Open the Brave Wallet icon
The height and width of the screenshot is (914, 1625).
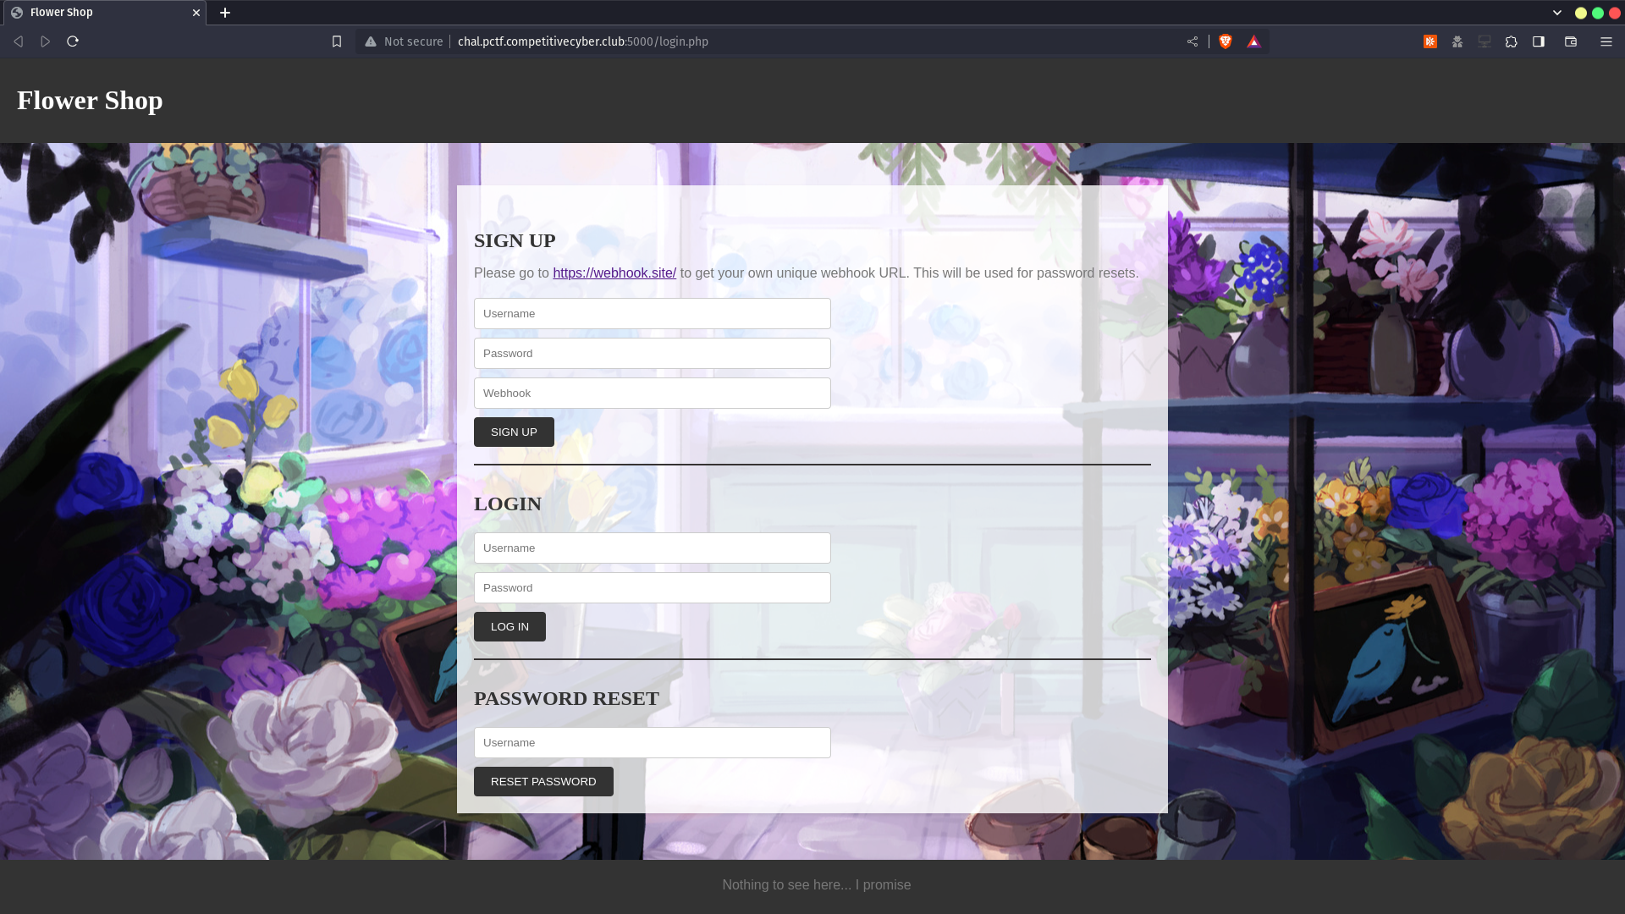coord(1571,41)
